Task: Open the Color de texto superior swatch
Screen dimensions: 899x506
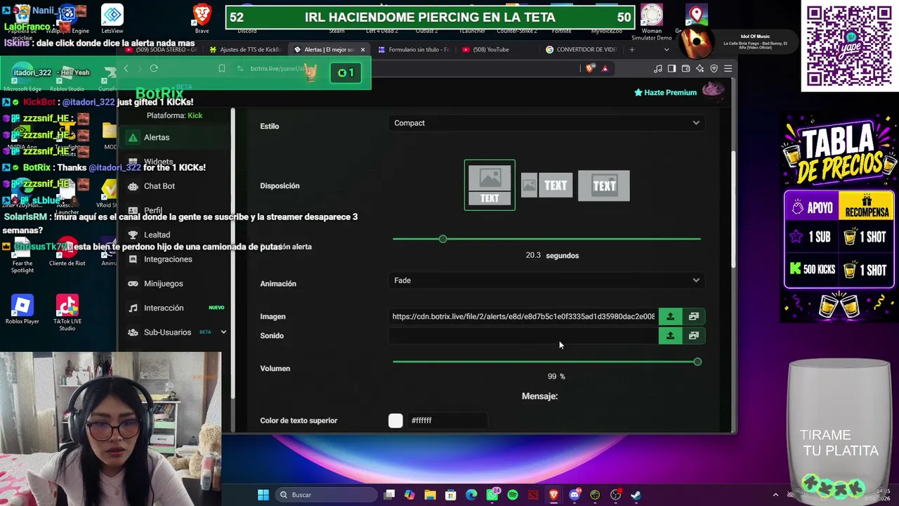Action: click(395, 420)
